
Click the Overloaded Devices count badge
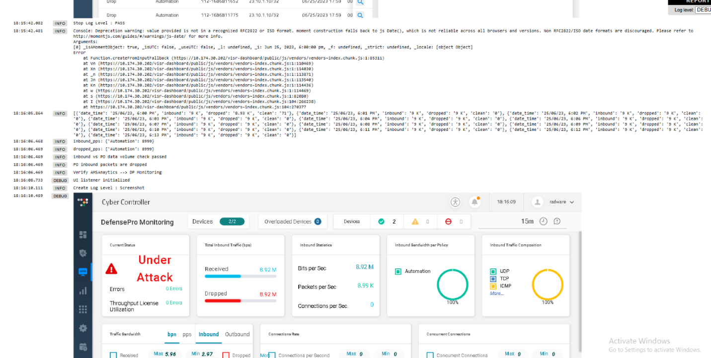pyautogui.click(x=317, y=222)
